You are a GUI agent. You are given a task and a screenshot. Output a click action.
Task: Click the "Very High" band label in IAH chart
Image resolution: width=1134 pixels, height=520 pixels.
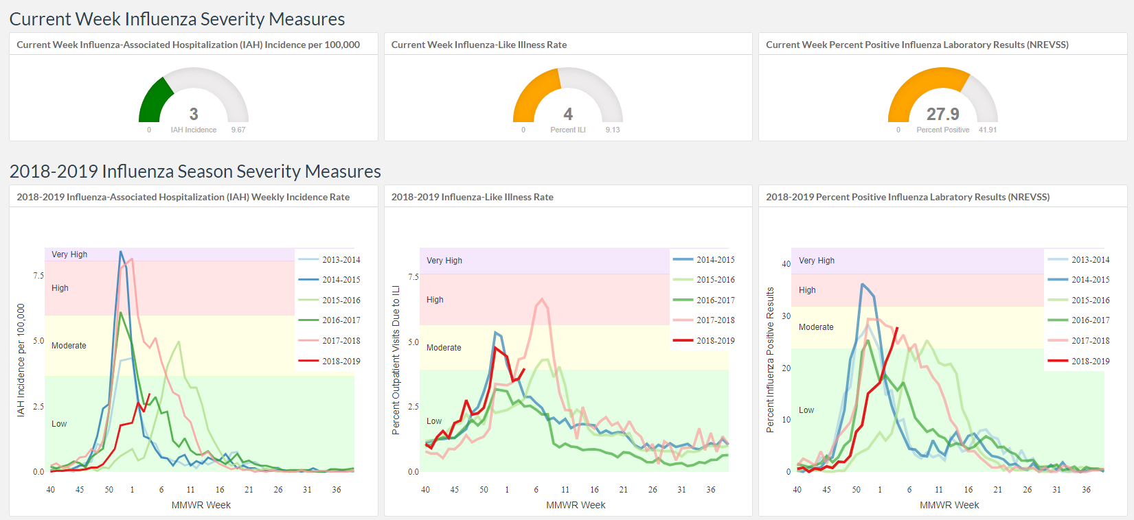[x=69, y=255]
